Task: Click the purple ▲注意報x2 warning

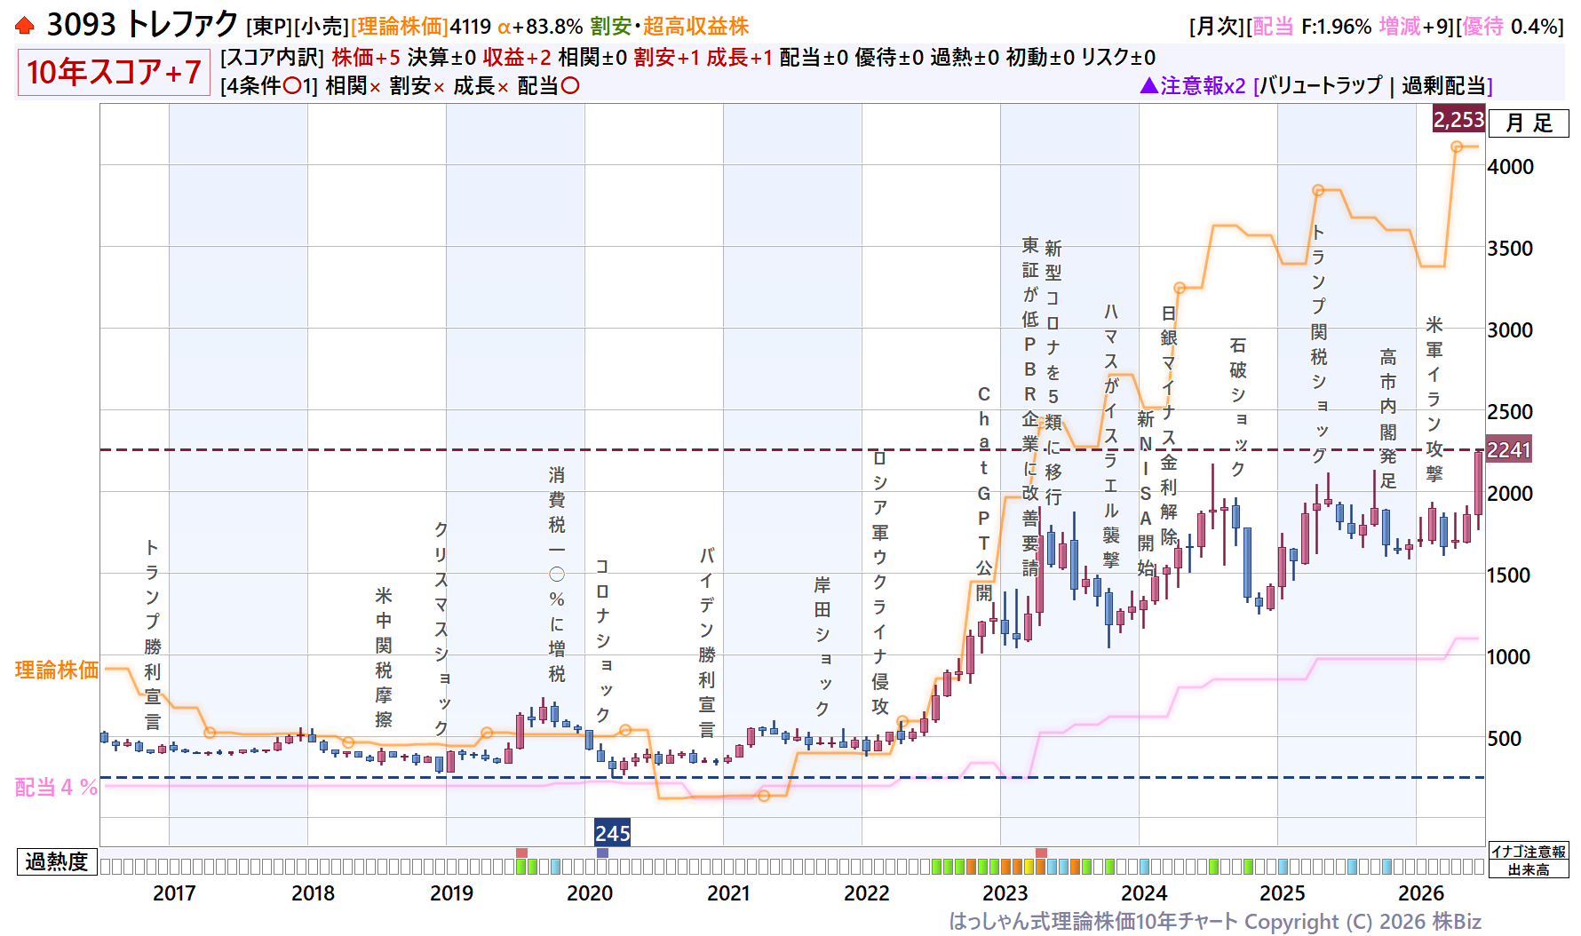Action: [1193, 86]
